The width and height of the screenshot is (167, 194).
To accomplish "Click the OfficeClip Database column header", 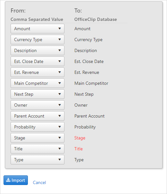I will [x=96, y=19].
